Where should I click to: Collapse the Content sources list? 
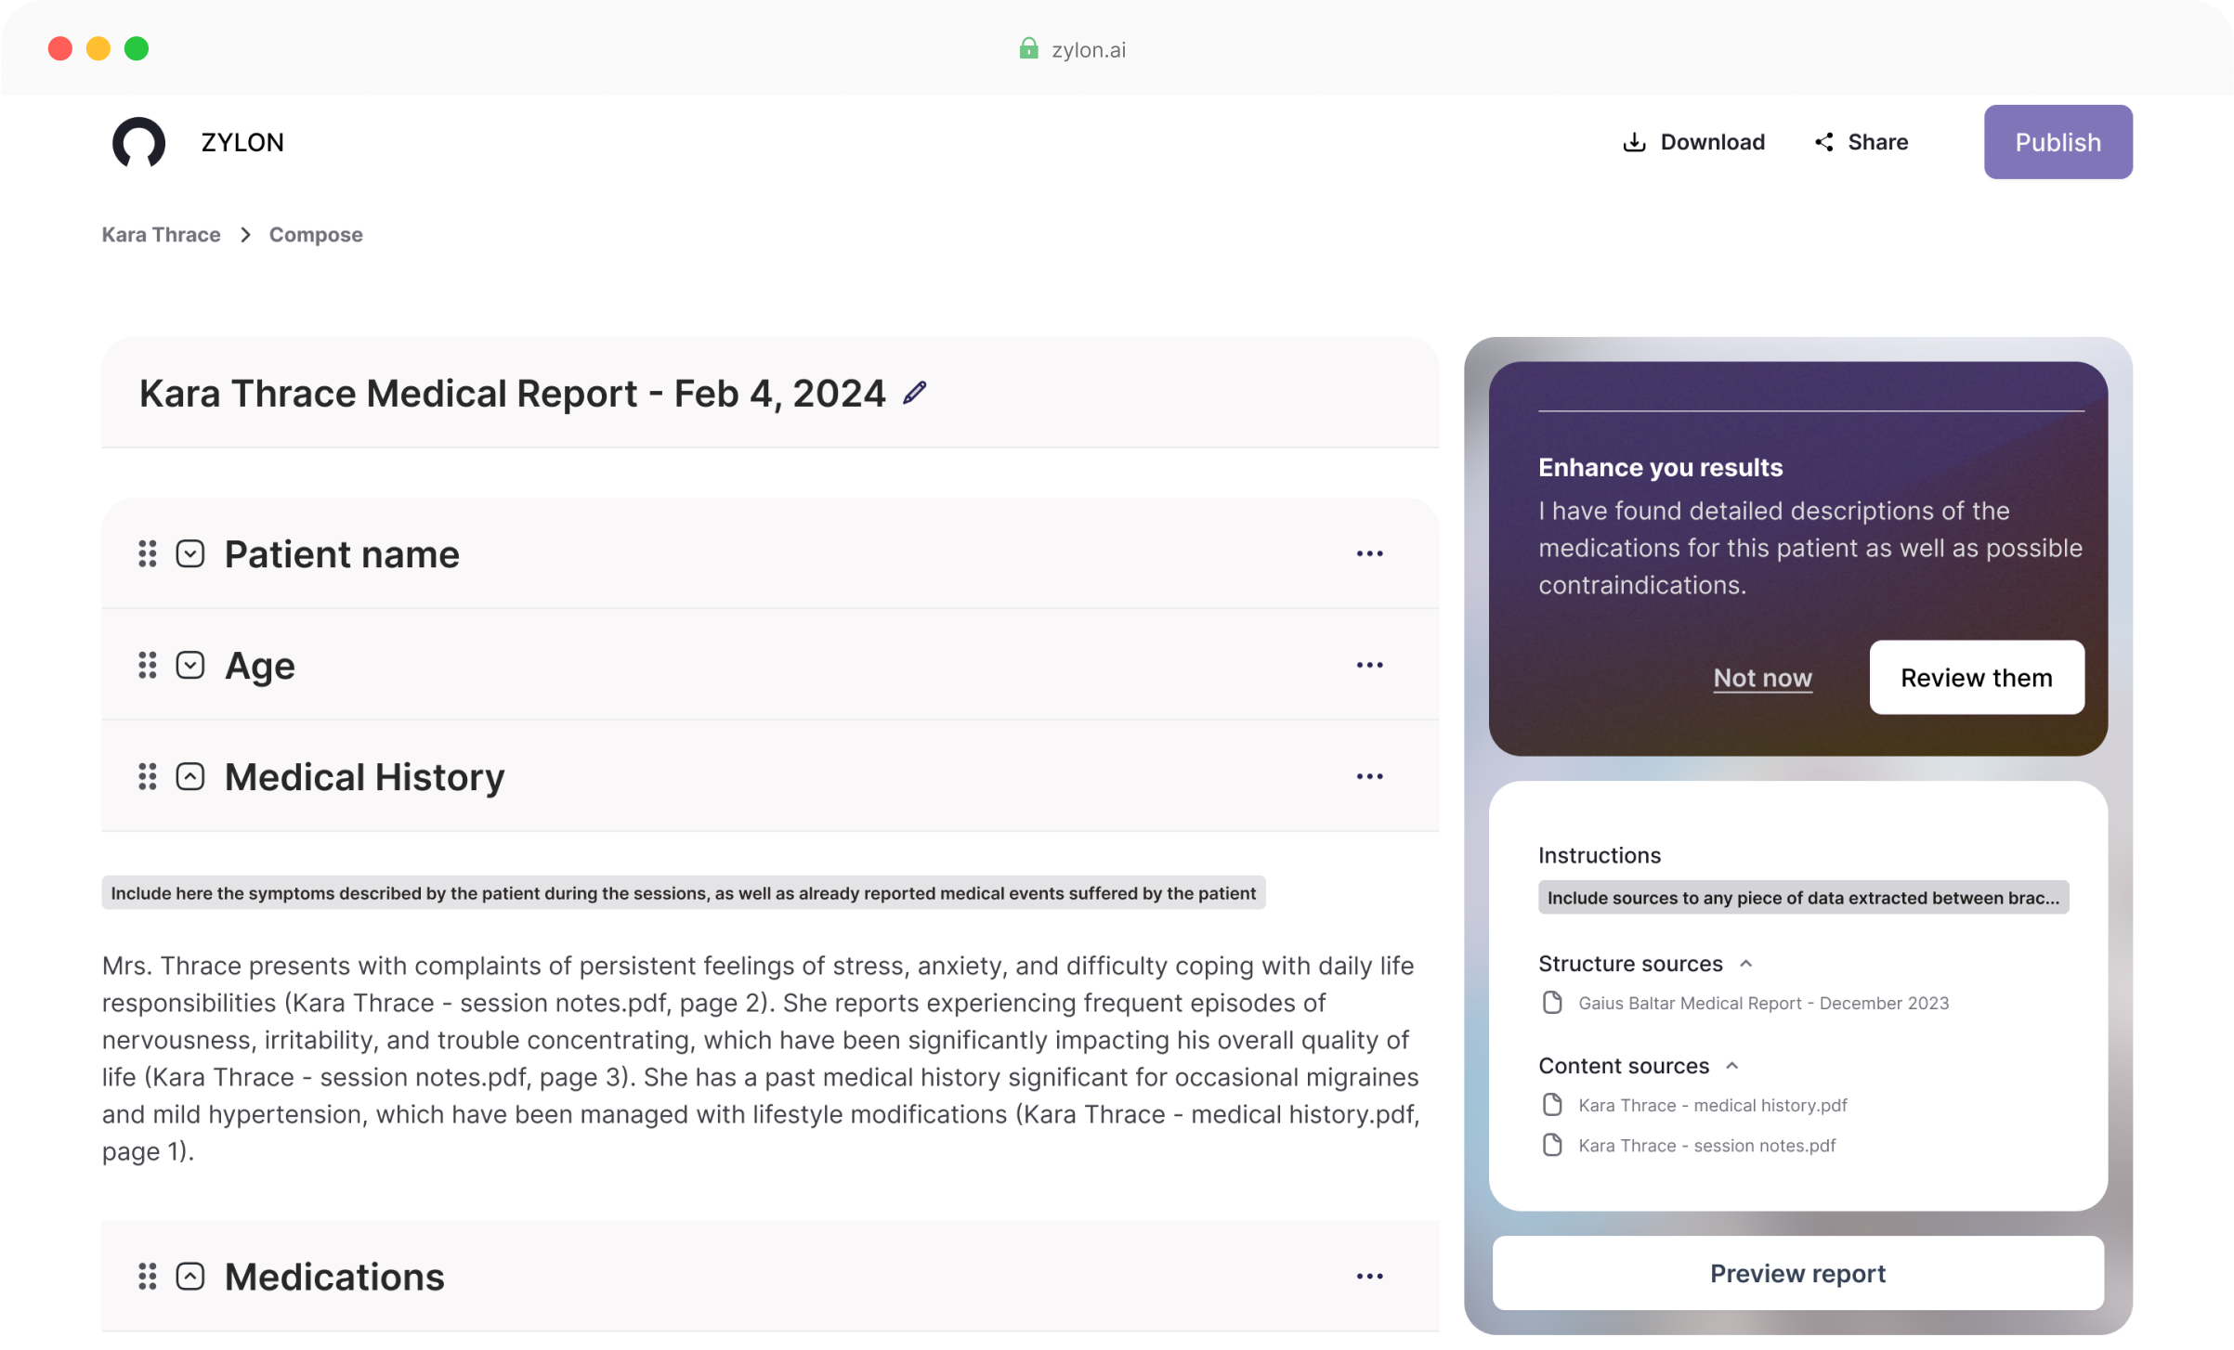[x=1731, y=1066]
